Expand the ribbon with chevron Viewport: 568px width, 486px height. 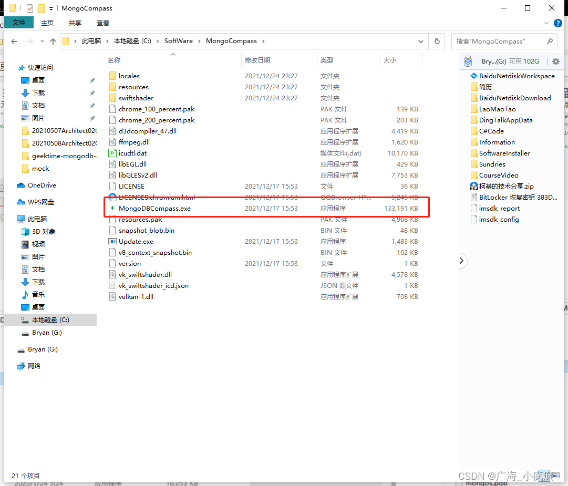546,23
